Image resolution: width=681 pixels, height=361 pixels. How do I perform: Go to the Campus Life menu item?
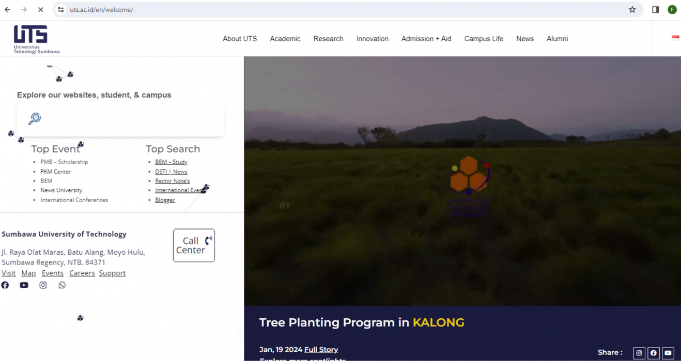coord(483,39)
